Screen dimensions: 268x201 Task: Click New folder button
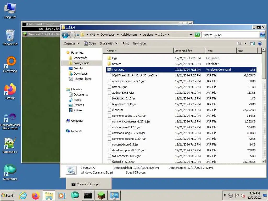pos(140,43)
